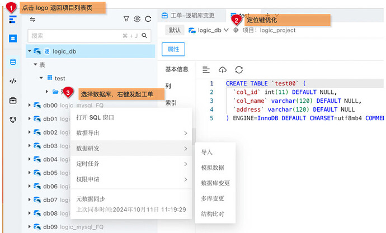Click the locate target icon beside logic_db
This screenshot has height=233, width=386.
236,30
